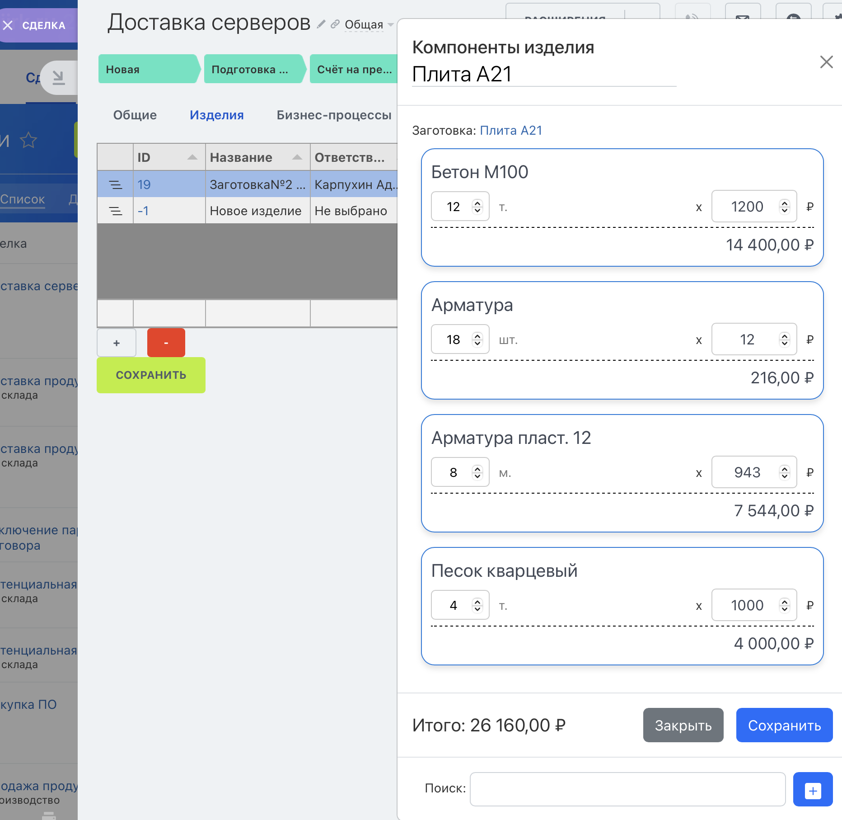The height and width of the screenshot is (820, 842).
Task: Click the pencil edit icon beside deal title
Action: coord(321,24)
